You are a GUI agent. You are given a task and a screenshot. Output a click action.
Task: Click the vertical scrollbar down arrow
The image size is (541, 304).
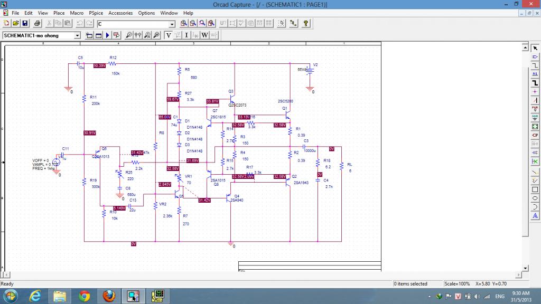coord(525,268)
